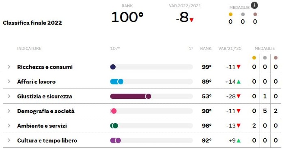Viewport: 284px width, 151px height.
Task: Expand the Giustizia e sicurezza chevron
Action: coord(9,96)
